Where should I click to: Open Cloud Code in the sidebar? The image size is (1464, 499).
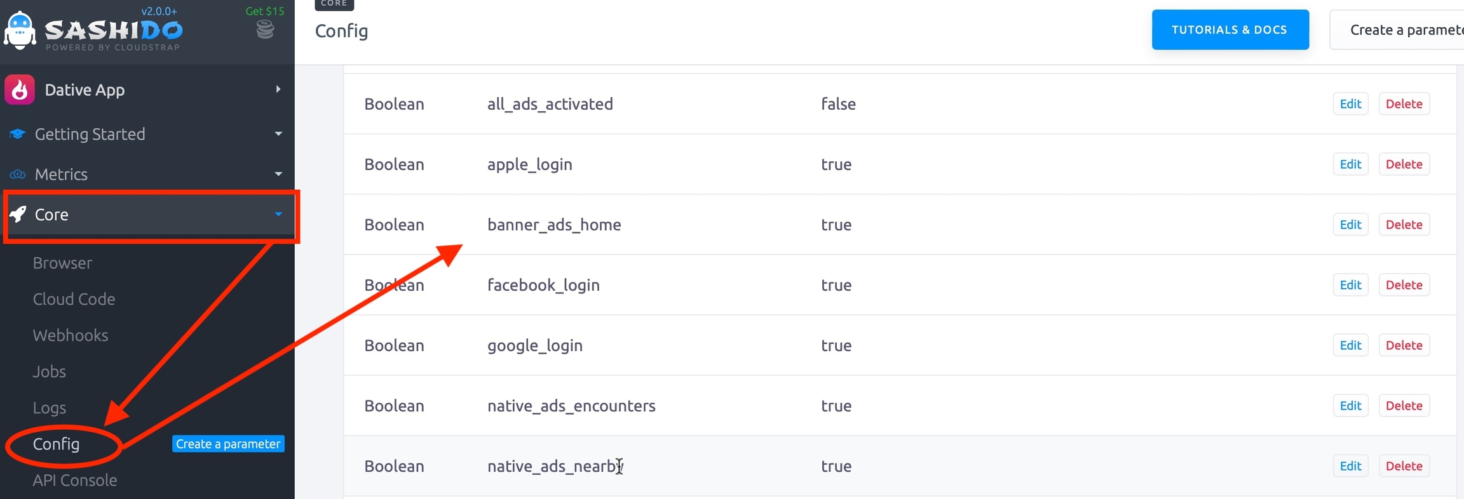click(74, 299)
